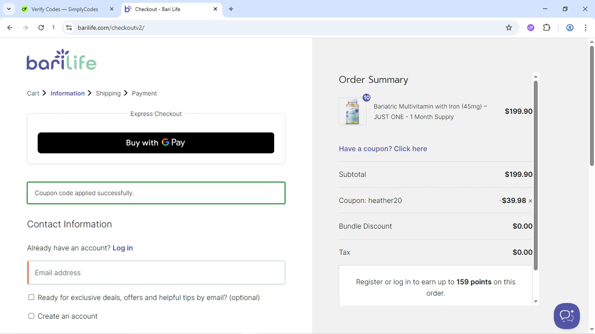Click the -$39.98 discount amount
The width and height of the screenshot is (595, 334).
(512, 200)
